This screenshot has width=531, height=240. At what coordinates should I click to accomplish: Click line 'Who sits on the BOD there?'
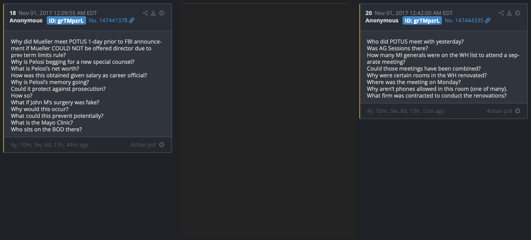pos(46,129)
